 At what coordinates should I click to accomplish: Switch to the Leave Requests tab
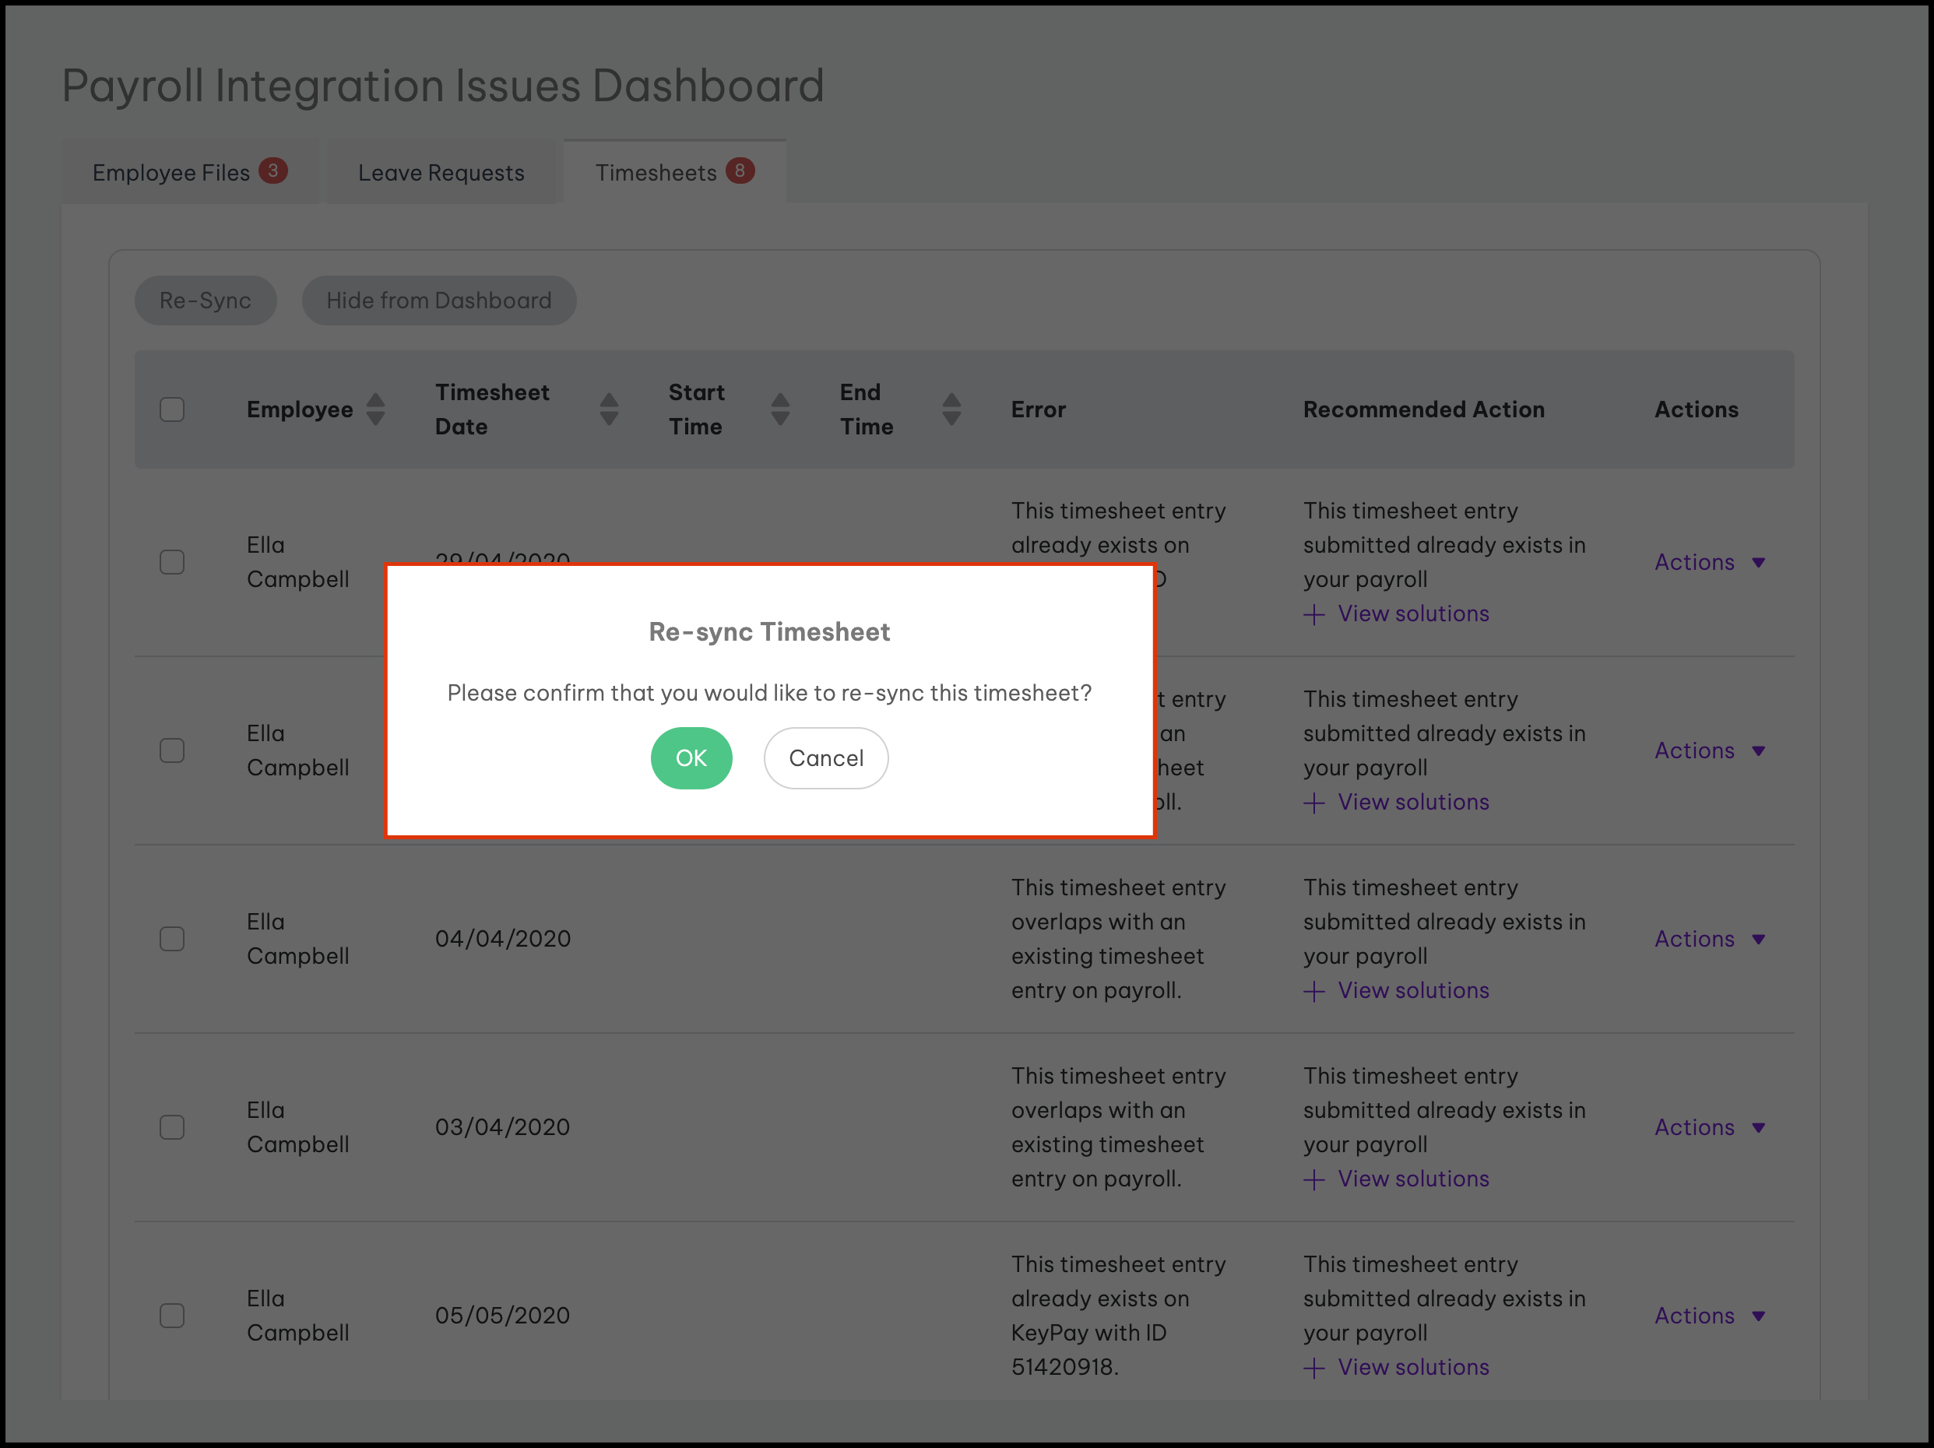[x=441, y=173]
